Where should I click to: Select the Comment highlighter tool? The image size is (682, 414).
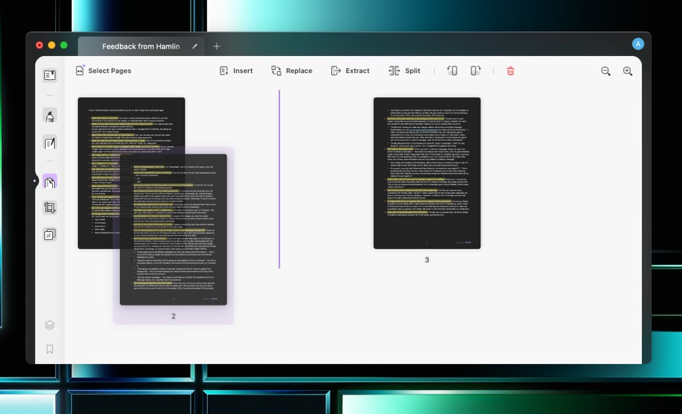[49, 116]
